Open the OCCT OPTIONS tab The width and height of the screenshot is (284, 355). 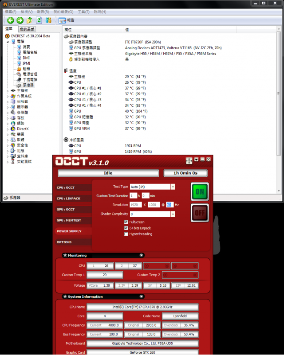coord(73,242)
